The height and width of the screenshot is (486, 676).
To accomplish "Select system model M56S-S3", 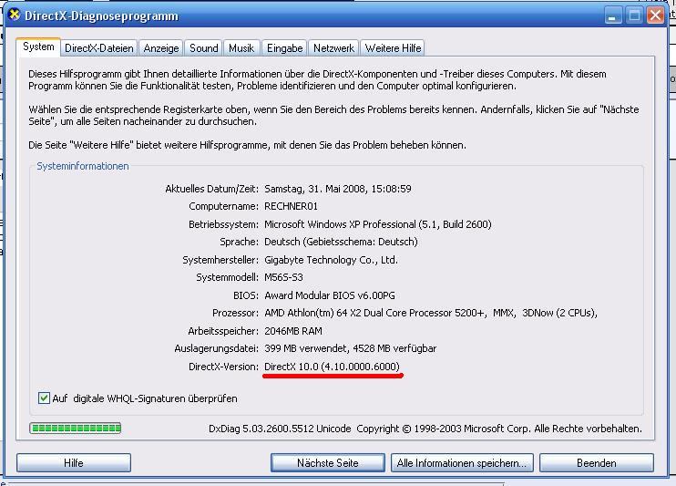I will 283,277.
